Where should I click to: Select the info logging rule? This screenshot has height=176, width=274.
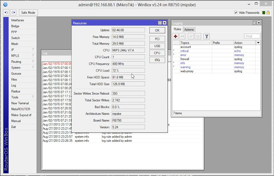(x=216, y=63)
